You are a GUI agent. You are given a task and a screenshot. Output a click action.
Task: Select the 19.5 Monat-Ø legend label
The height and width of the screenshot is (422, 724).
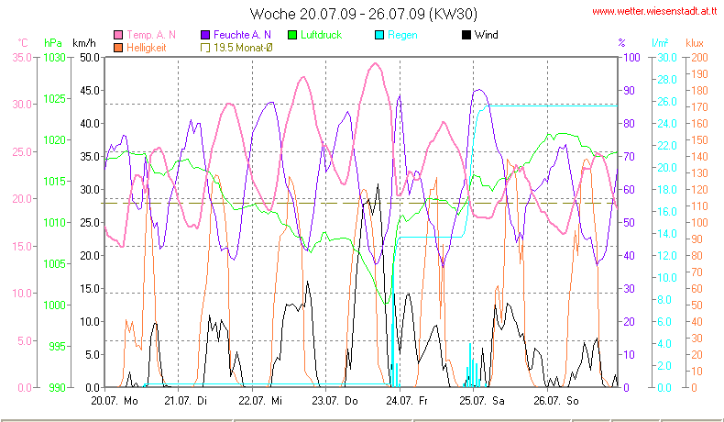243,48
